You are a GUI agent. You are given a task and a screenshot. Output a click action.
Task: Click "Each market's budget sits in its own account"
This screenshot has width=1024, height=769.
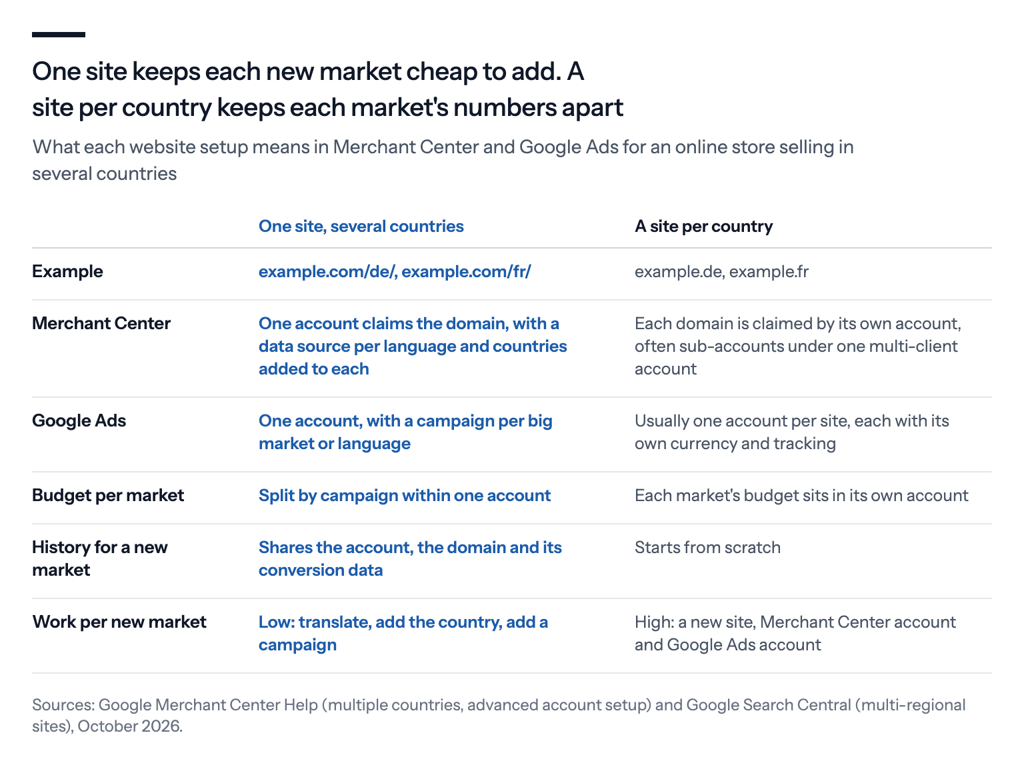[801, 495]
